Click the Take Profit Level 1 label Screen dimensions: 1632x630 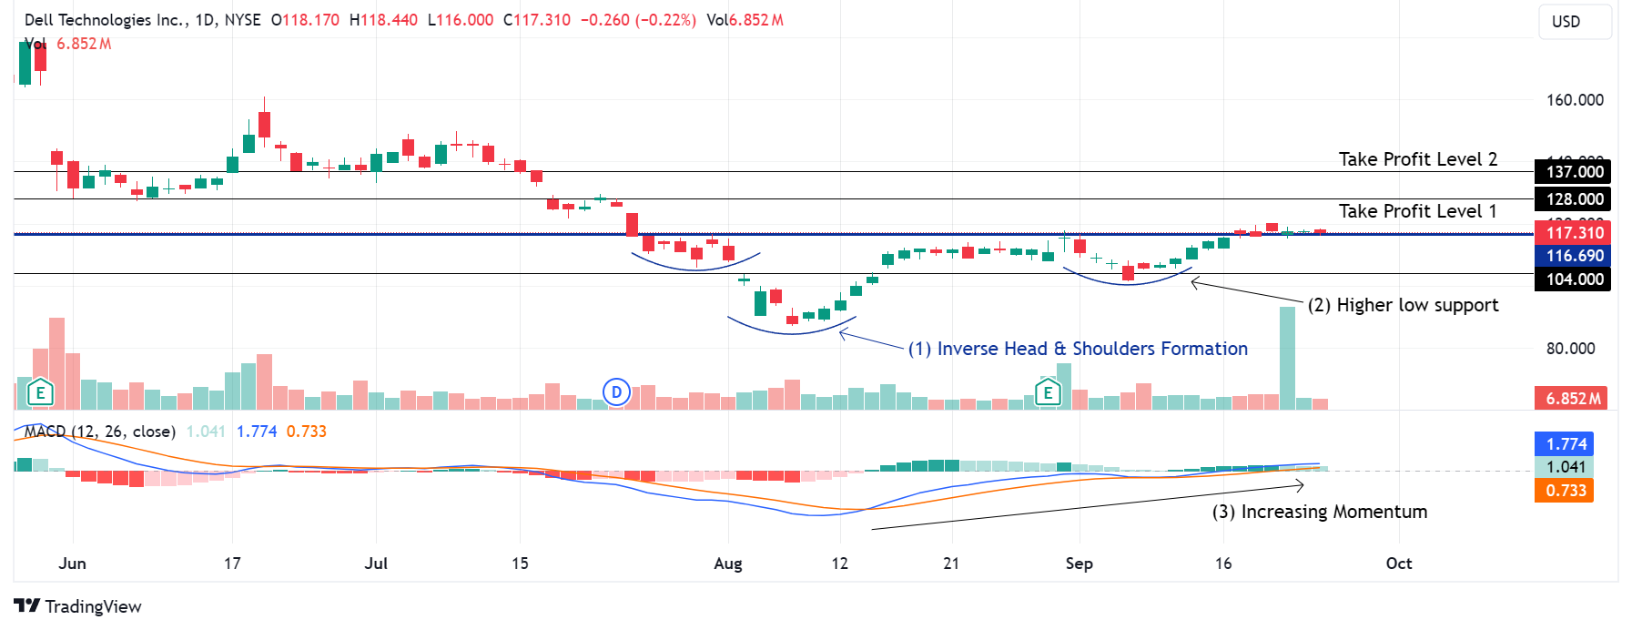coord(1418,211)
